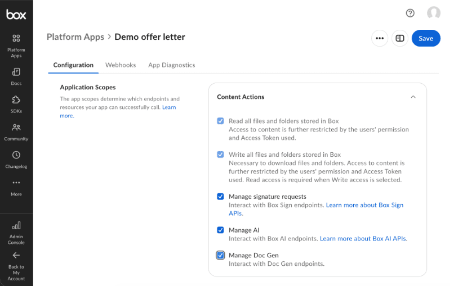Go to Platform Apps breadcrumb
Viewport: 467px width, 286px height.
tap(75, 37)
